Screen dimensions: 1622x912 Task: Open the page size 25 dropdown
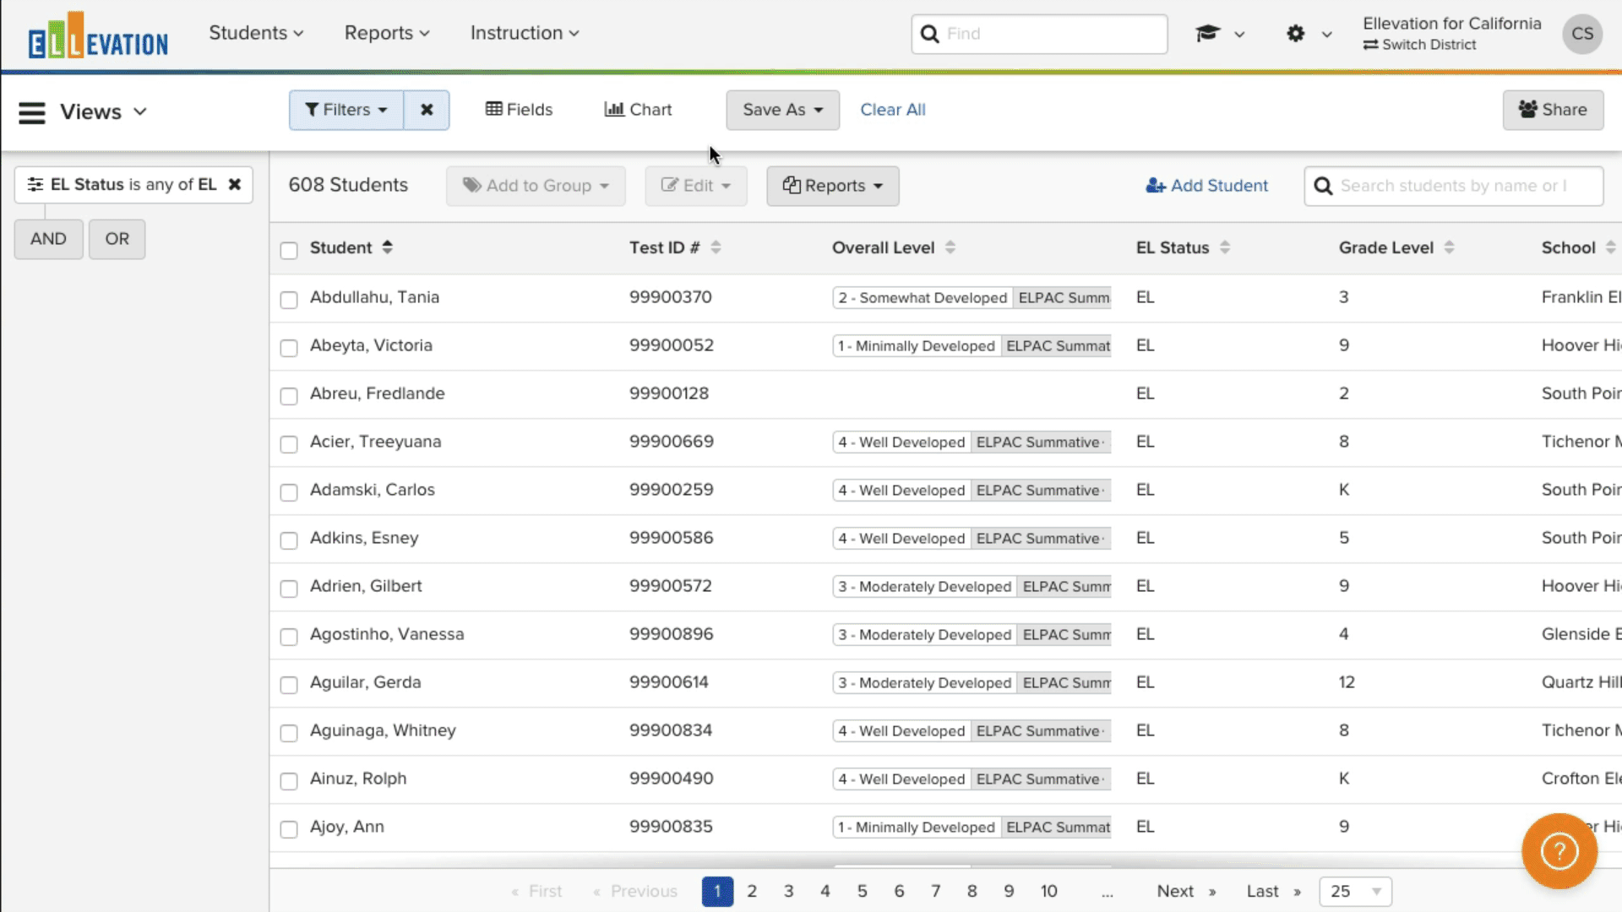pyautogui.click(x=1355, y=891)
